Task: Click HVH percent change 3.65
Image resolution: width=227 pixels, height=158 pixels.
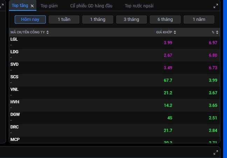Action: [x=213, y=105]
